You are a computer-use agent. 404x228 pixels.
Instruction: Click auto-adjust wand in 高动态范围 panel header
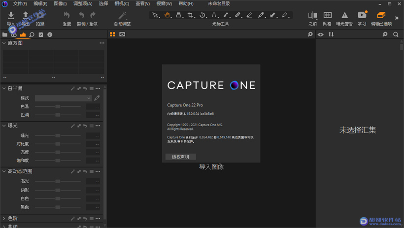pos(73,171)
